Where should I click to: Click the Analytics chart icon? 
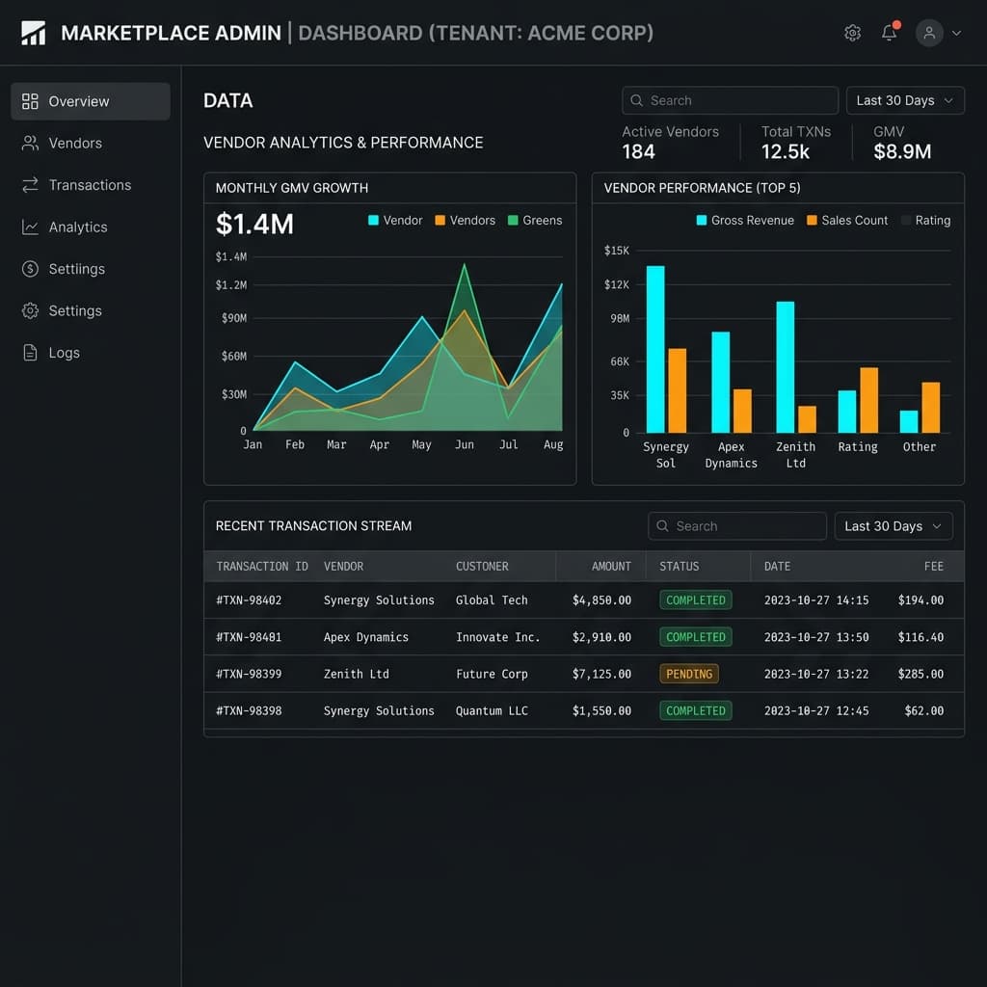pos(30,227)
